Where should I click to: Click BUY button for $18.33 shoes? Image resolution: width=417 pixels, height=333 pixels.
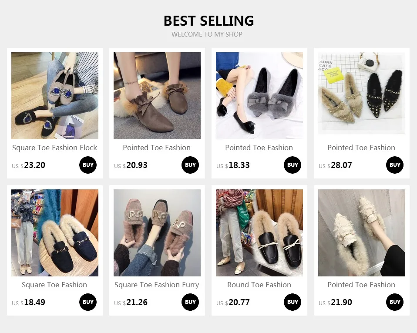(x=292, y=165)
